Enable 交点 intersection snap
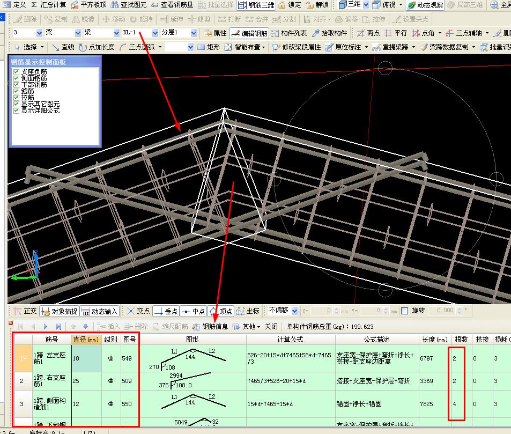Image resolution: width=511 pixels, height=434 pixels. click(138, 311)
